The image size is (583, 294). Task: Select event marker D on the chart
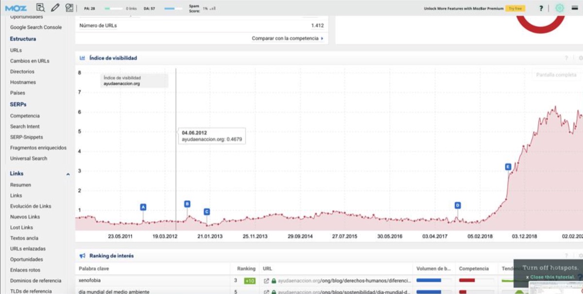click(458, 205)
